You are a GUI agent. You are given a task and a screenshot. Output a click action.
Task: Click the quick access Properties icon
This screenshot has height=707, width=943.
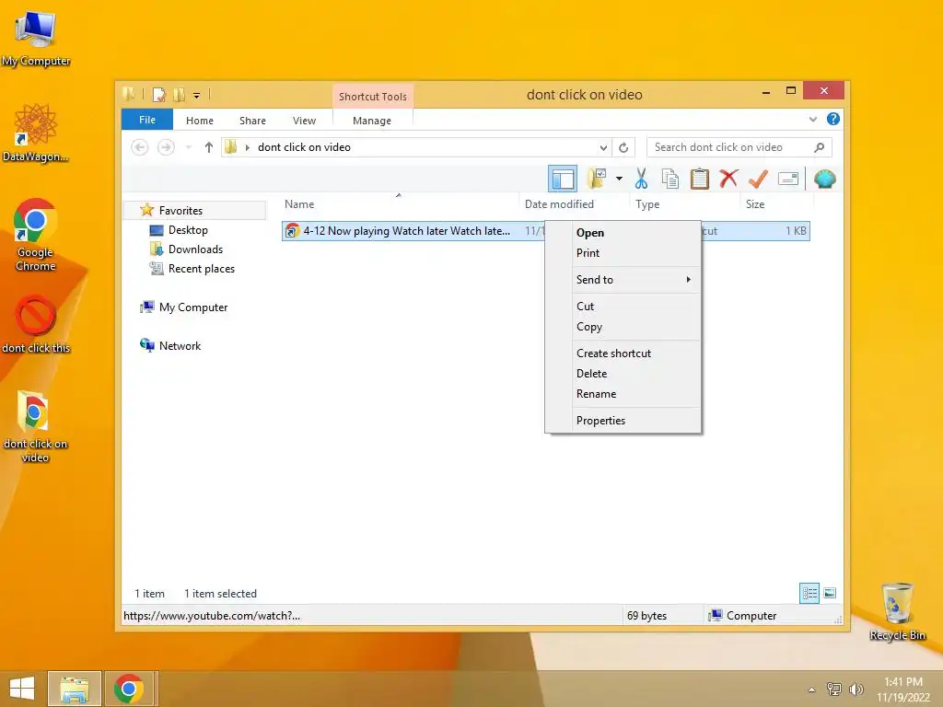click(159, 95)
